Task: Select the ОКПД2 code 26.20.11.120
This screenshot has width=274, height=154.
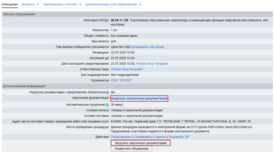Action: [120, 20]
